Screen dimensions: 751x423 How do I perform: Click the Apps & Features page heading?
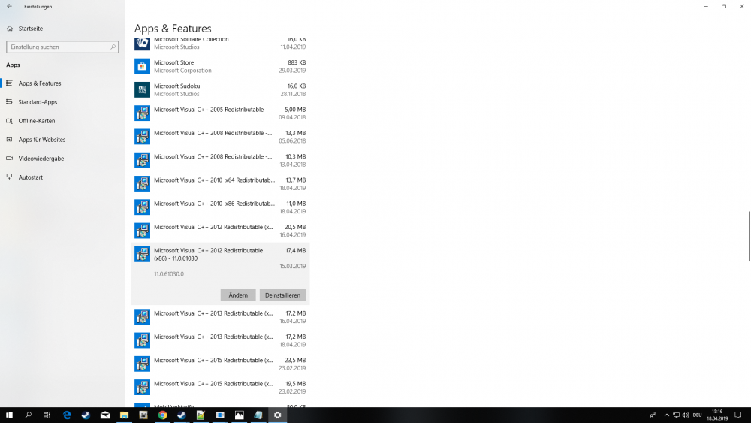click(173, 29)
